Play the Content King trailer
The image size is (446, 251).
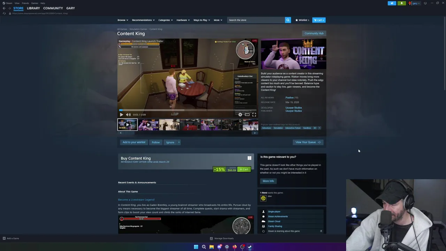(121, 114)
